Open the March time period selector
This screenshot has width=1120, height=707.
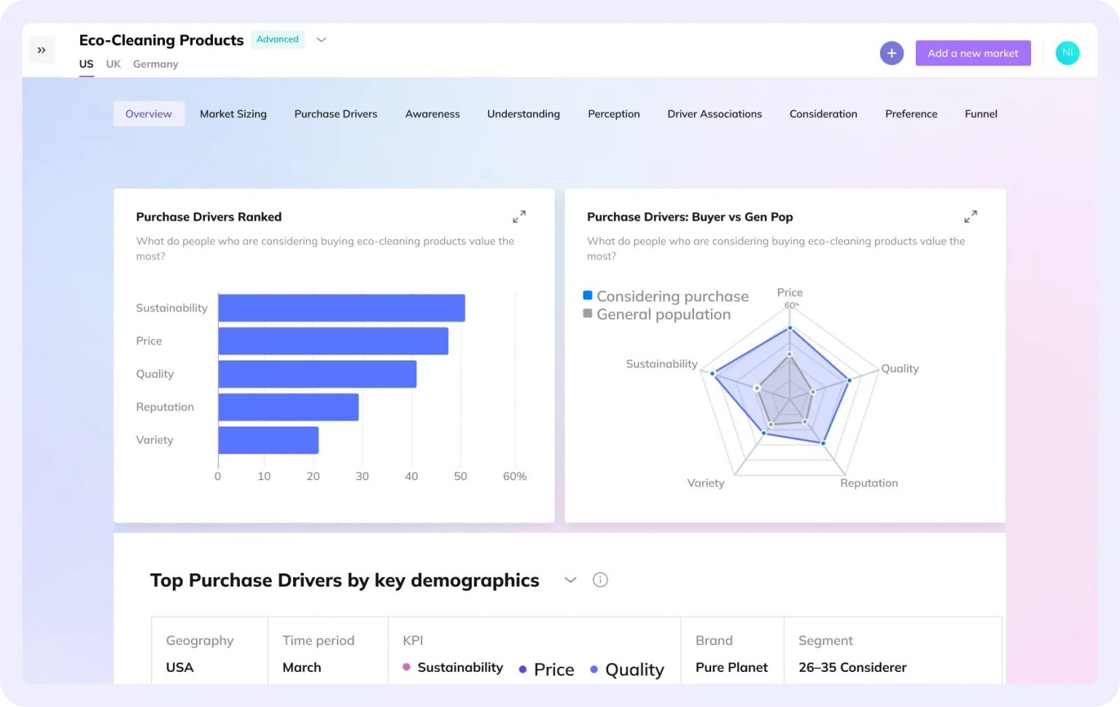tap(302, 667)
